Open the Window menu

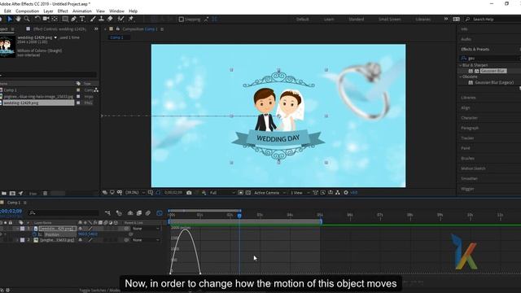116,11
